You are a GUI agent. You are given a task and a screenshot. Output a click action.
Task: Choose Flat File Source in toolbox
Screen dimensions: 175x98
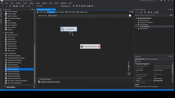click(12, 41)
